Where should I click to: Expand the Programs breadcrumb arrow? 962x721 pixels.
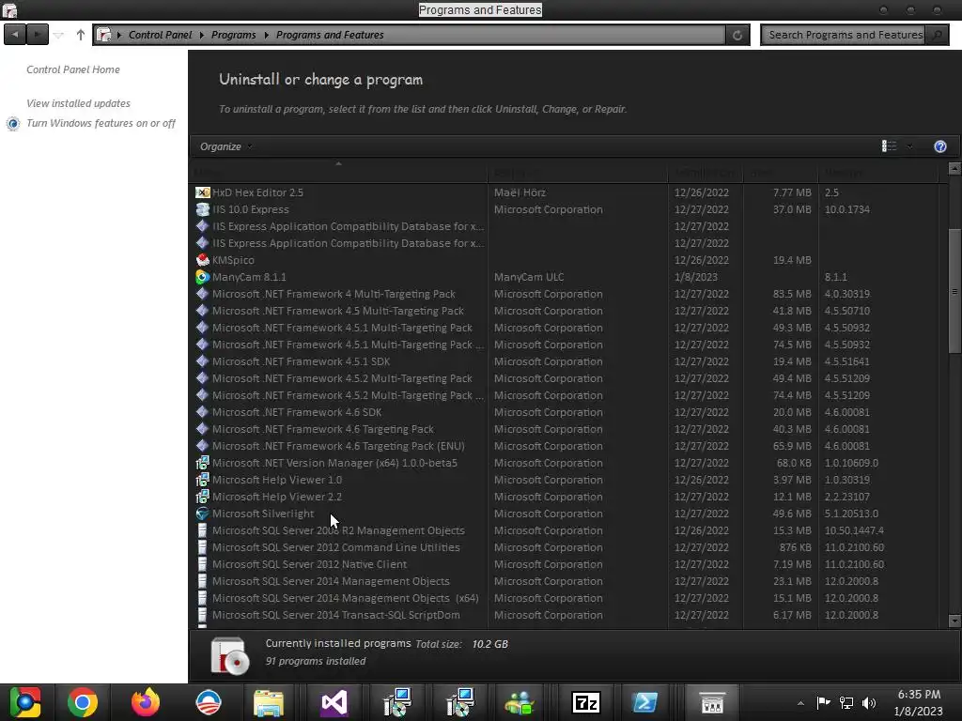pos(266,35)
